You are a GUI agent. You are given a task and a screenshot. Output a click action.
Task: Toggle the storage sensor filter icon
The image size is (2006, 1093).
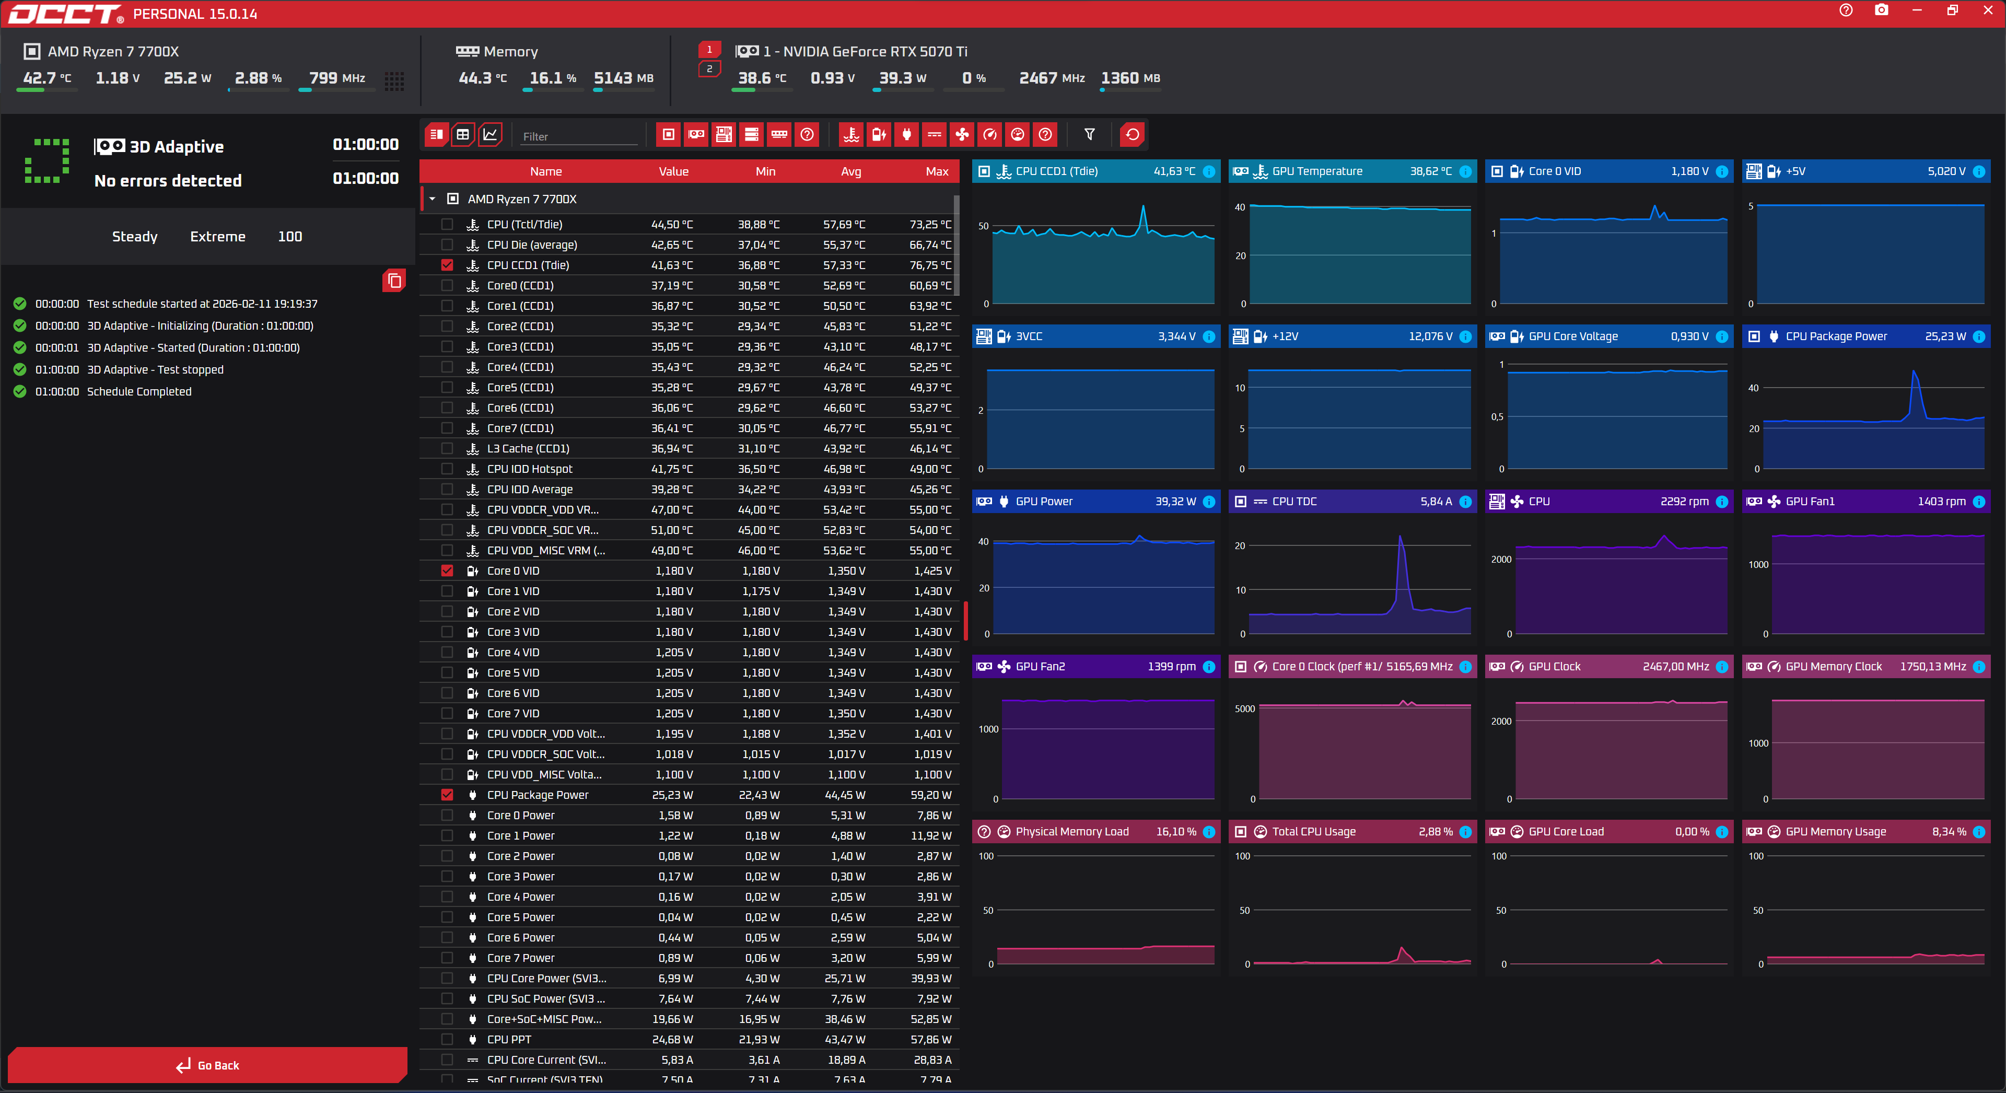coord(752,135)
